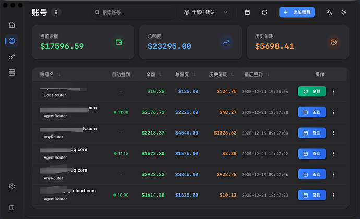Viewport: 360px width, 219px height.
Task: Toggle light theme with sun icon
Action: coord(344,12)
